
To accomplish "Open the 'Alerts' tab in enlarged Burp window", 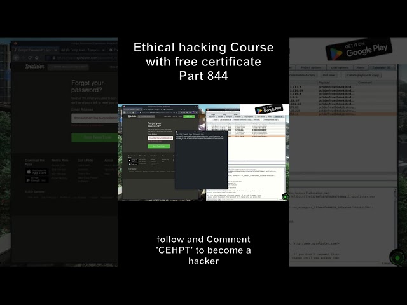I will pyautogui.click(x=361, y=67).
